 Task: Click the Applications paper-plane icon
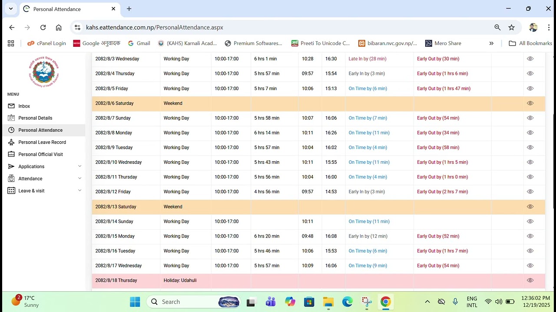pyautogui.click(x=11, y=166)
